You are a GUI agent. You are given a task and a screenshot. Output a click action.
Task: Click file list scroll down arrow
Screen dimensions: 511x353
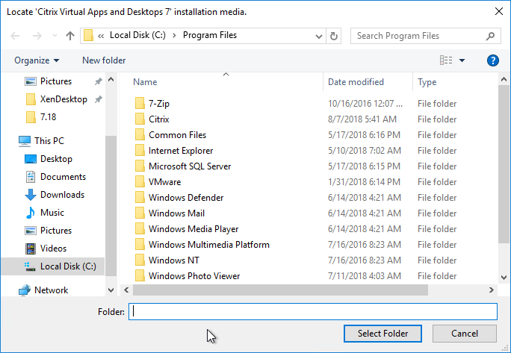(504, 278)
